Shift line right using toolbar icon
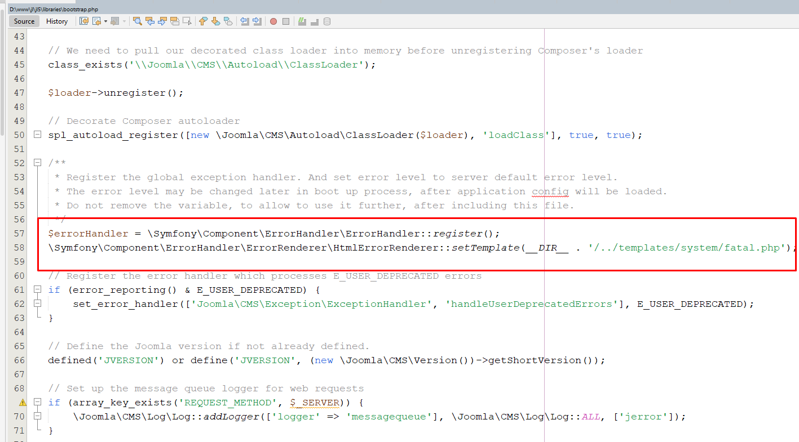This screenshot has width=799, height=442. 257,21
